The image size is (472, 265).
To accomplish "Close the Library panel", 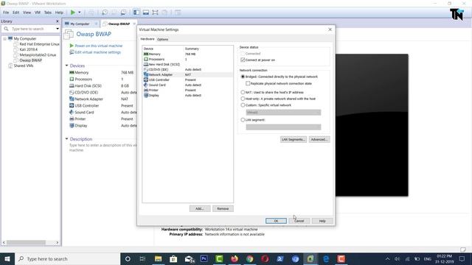I will (58, 21).
